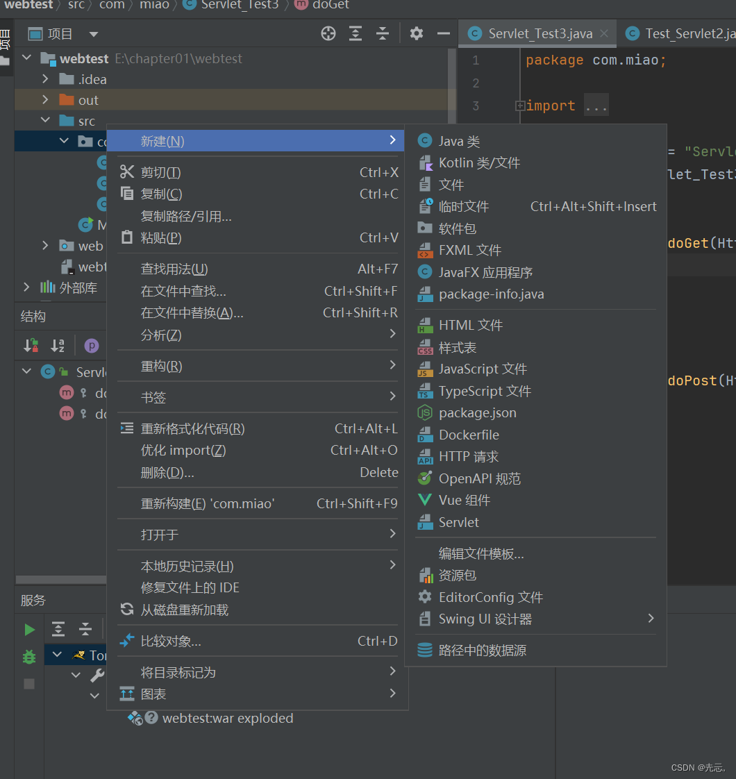Expand the .idea folder

click(x=46, y=79)
